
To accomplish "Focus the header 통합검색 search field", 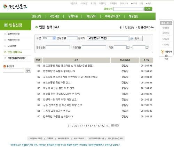I will click(128, 9).
